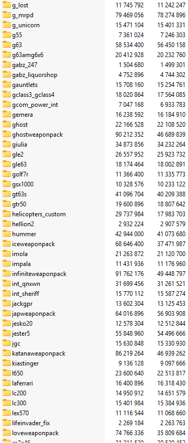Image resolution: width=188 pixels, height=443 pixels.
Task: Select size value 2 932 224 of hellion2
Action: (131, 224)
